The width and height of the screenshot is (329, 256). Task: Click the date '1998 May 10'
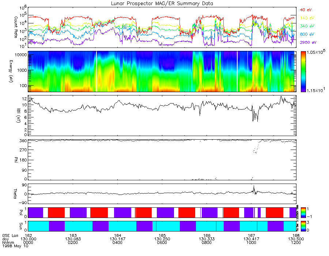pyautogui.click(x=15, y=246)
